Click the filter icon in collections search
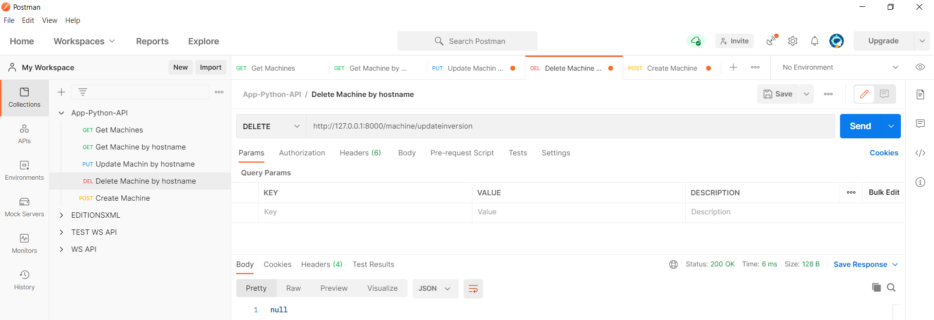 (83, 92)
